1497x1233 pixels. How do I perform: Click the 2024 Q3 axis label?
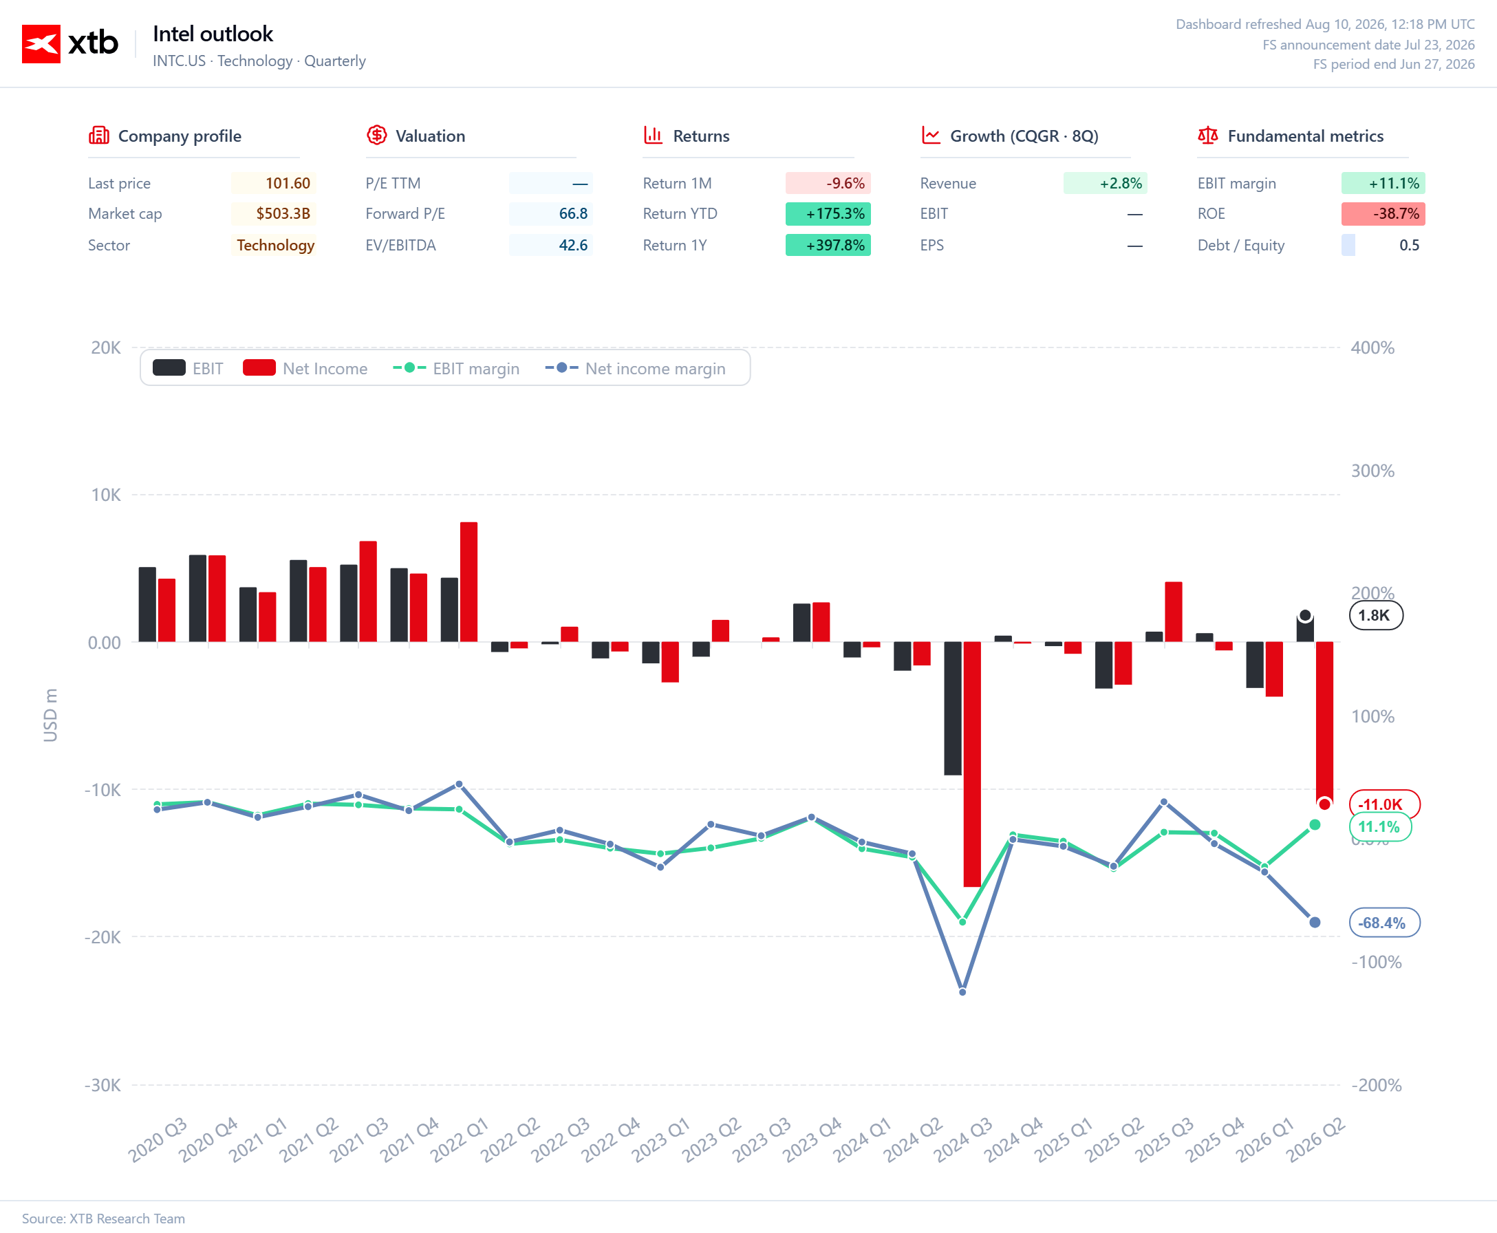963,1139
